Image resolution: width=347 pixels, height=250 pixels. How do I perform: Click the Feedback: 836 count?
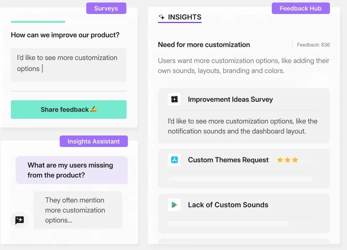point(313,45)
